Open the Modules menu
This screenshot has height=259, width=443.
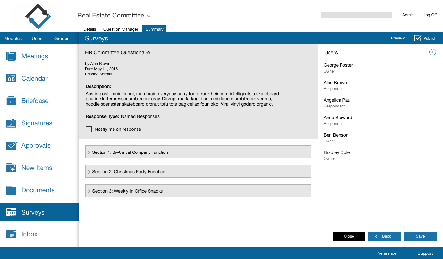tap(13, 39)
